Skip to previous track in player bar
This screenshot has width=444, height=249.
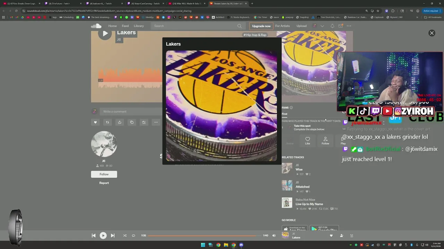point(94,236)
